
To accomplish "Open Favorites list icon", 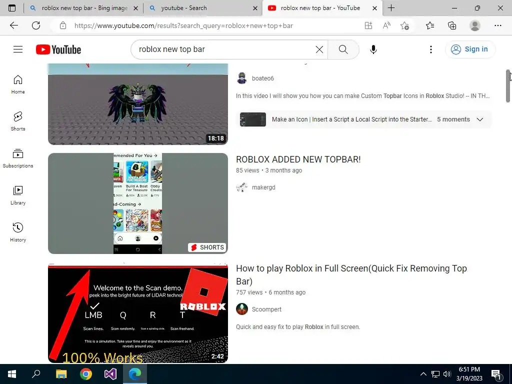I will click(430, 25).
